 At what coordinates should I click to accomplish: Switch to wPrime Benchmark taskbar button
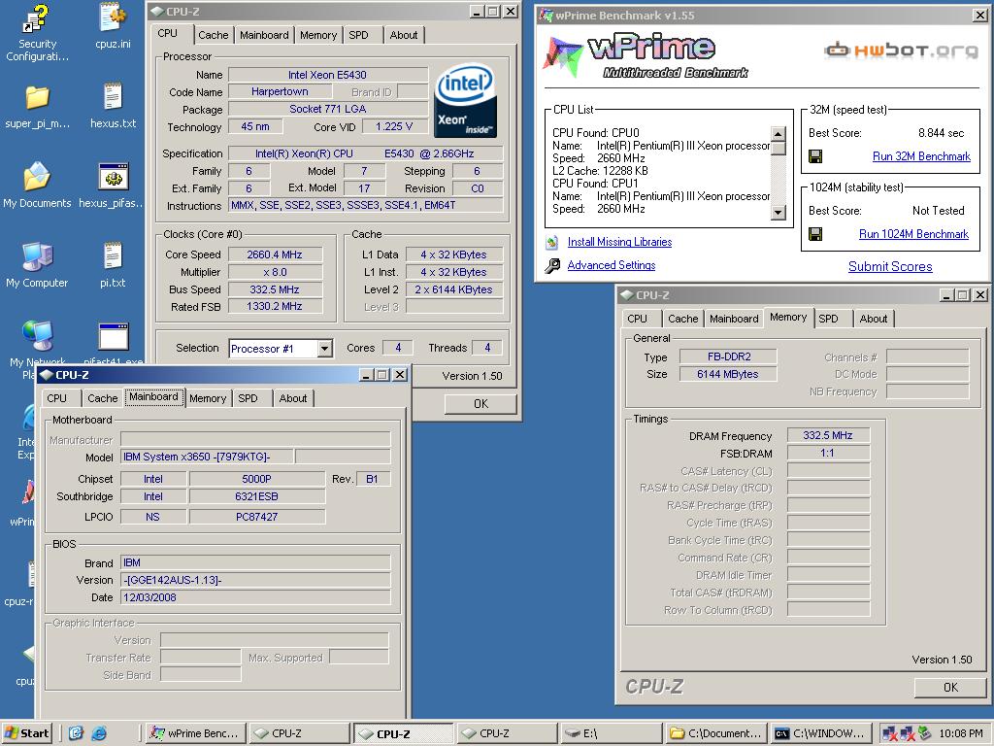(x=196, y=733)
